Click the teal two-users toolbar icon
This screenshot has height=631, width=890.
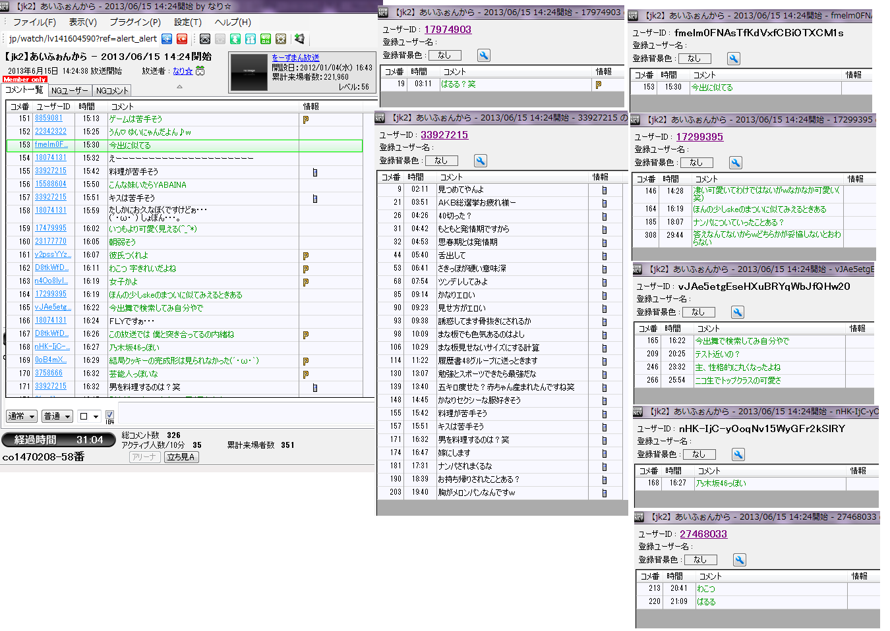251,39
